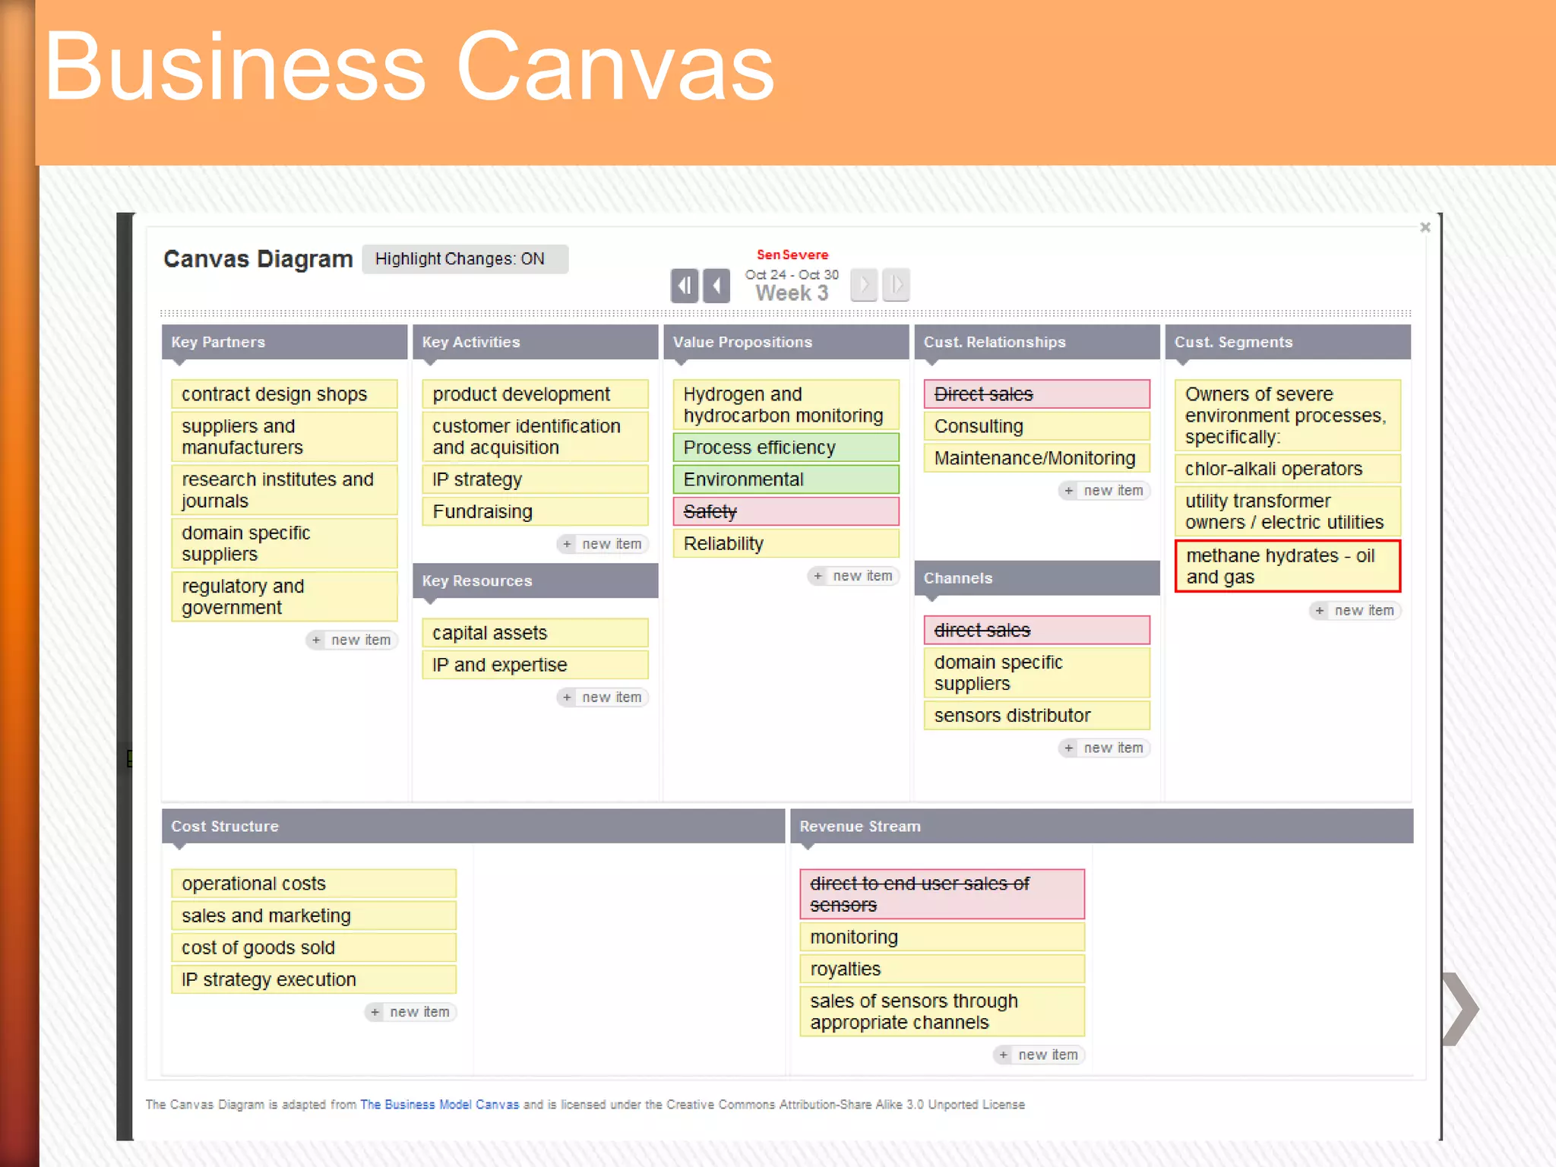Click 'royalties' item
This screenshot has height=1167, width=1556.
point(942,969)
